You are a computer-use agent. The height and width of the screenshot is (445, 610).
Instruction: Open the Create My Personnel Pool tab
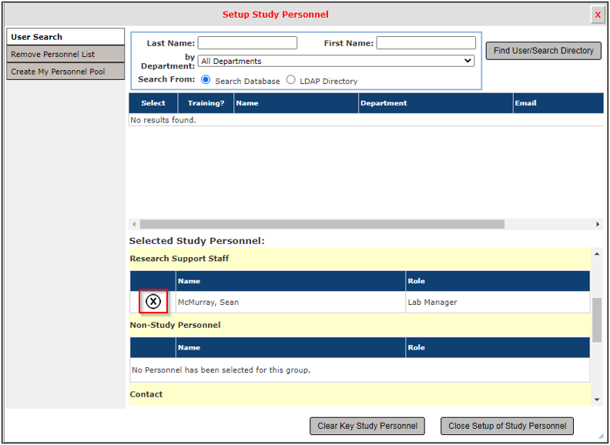[65, 72]
